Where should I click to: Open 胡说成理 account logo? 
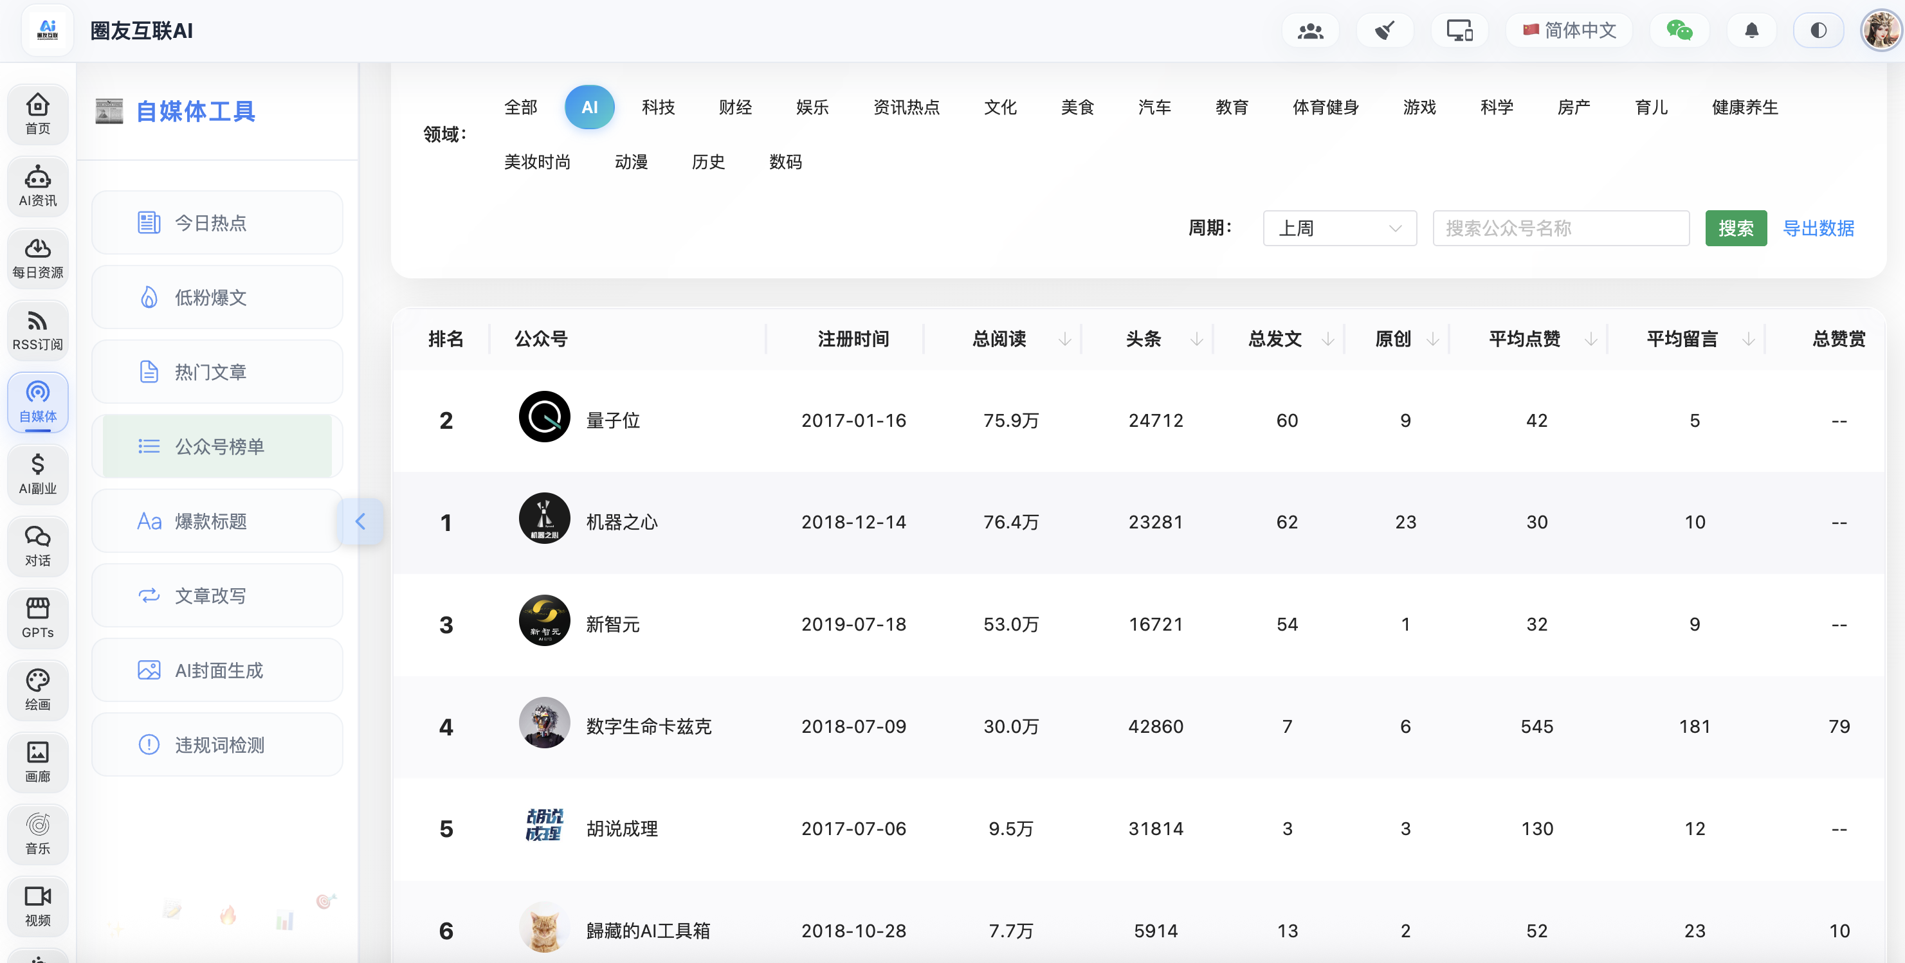click(x=544, y=825)
